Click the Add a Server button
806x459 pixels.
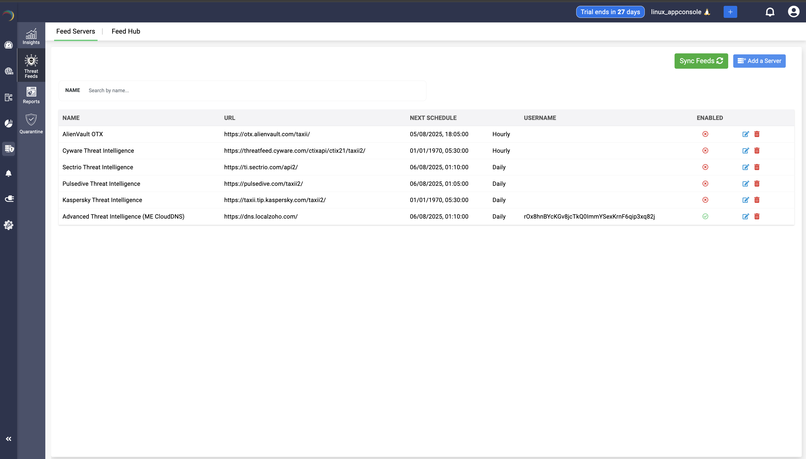[x=759, y=61]
